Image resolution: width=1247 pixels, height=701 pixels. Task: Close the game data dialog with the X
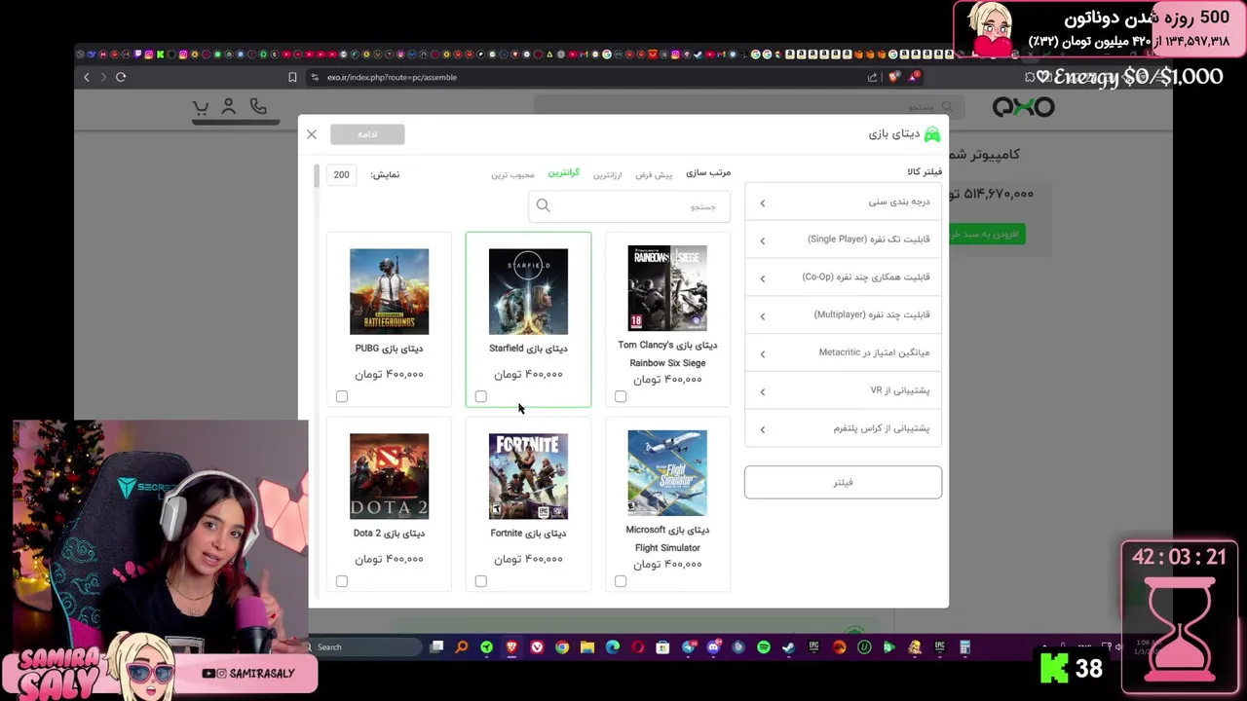[x=312, y=134]
